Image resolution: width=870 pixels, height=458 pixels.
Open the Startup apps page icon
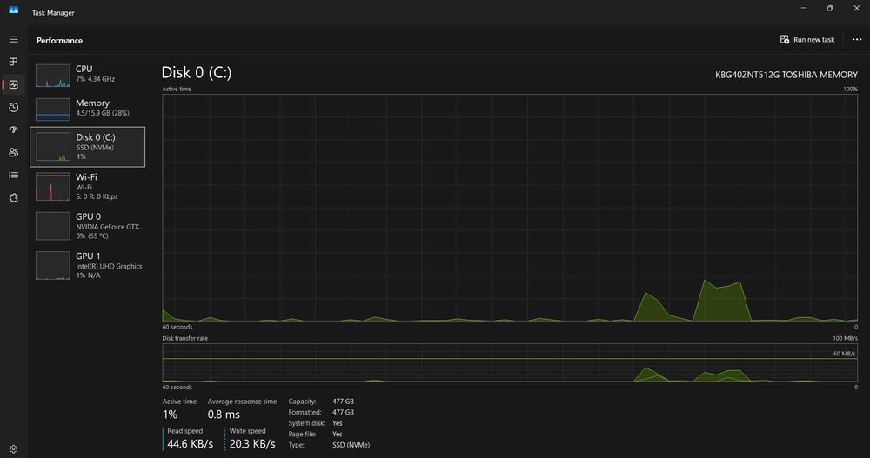click(13, 129)
